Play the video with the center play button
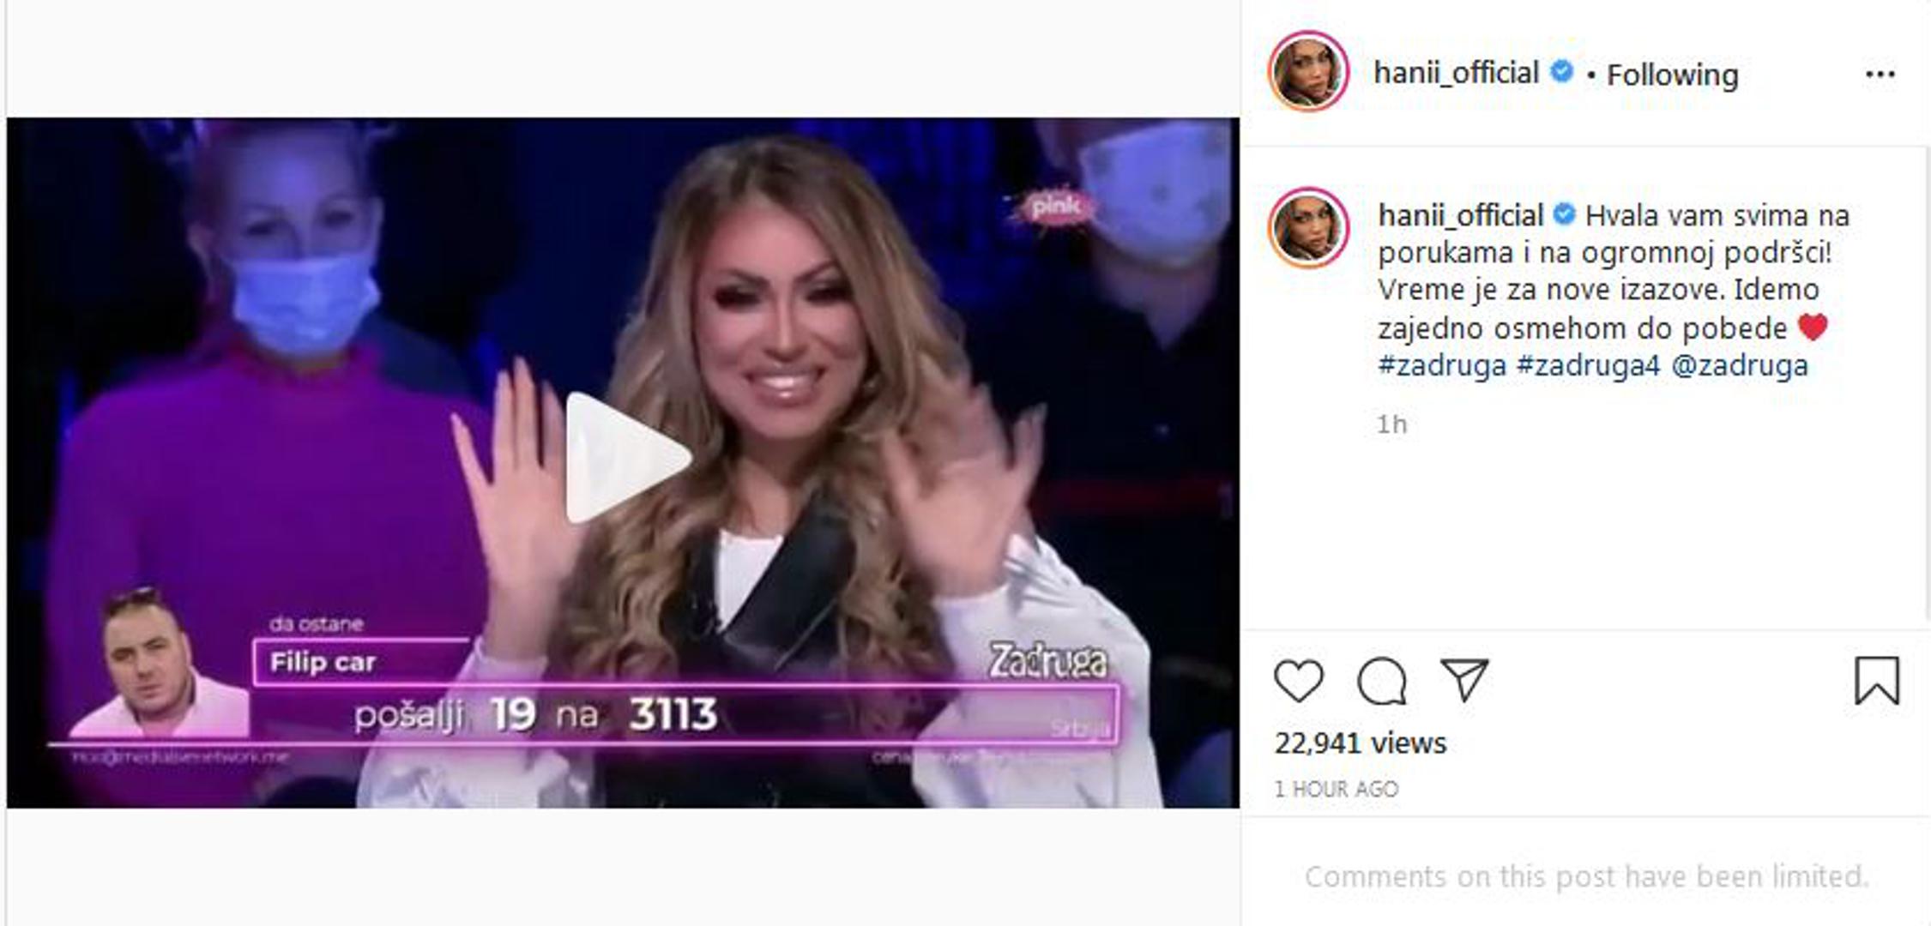 coord(628,458)
